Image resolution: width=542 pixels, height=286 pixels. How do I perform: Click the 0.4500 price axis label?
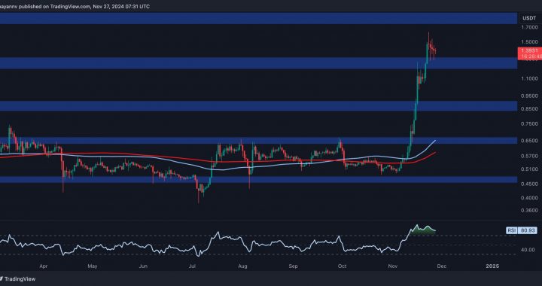click(x=530, y=184)
